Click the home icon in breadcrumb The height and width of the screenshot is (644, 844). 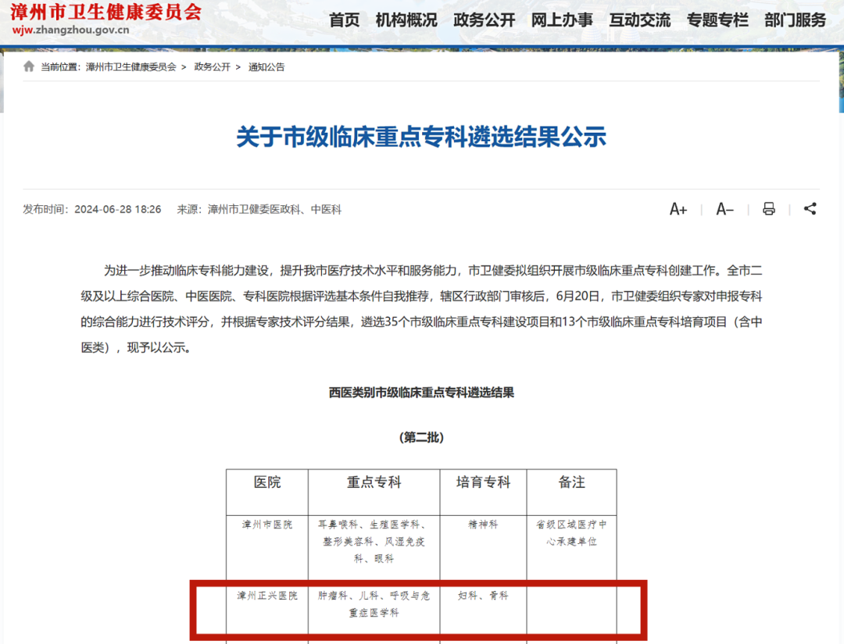point(29,66)
